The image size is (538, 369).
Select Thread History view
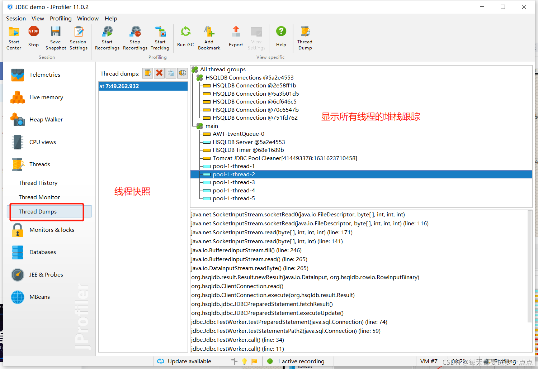click(38, 183)
